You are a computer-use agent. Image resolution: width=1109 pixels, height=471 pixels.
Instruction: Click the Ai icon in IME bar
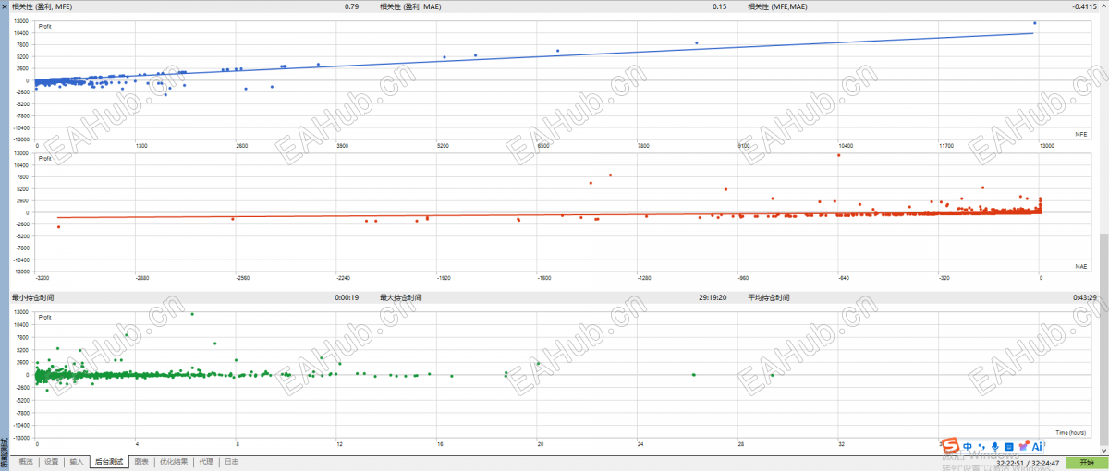coord(1037,447)
